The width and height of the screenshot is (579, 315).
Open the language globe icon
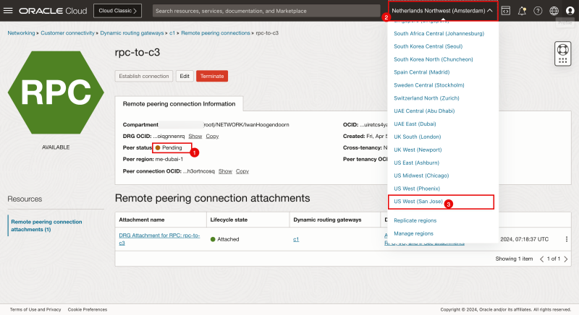tap(554, 11)
